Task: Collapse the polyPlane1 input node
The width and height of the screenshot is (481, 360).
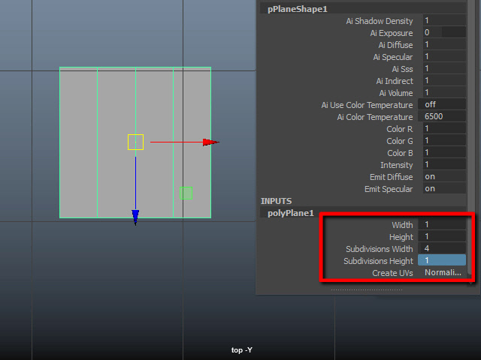Action: click(x=291, y=213)
